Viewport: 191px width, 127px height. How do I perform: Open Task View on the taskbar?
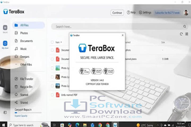[54, 125]
